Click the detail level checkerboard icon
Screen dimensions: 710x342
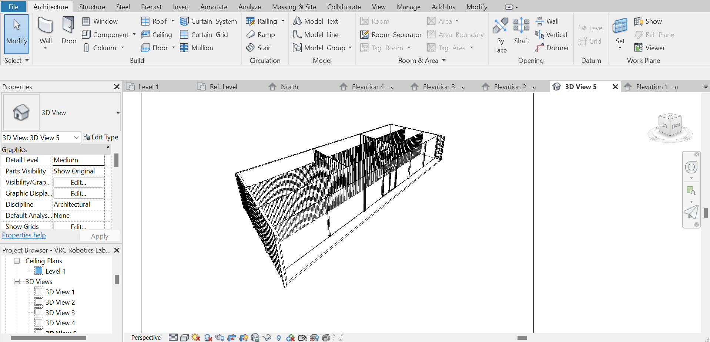pos(173,337)
